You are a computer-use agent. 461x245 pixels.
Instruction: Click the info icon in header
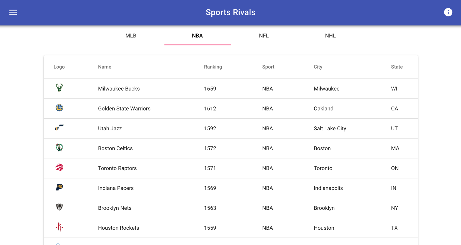[x=448, y=12]
